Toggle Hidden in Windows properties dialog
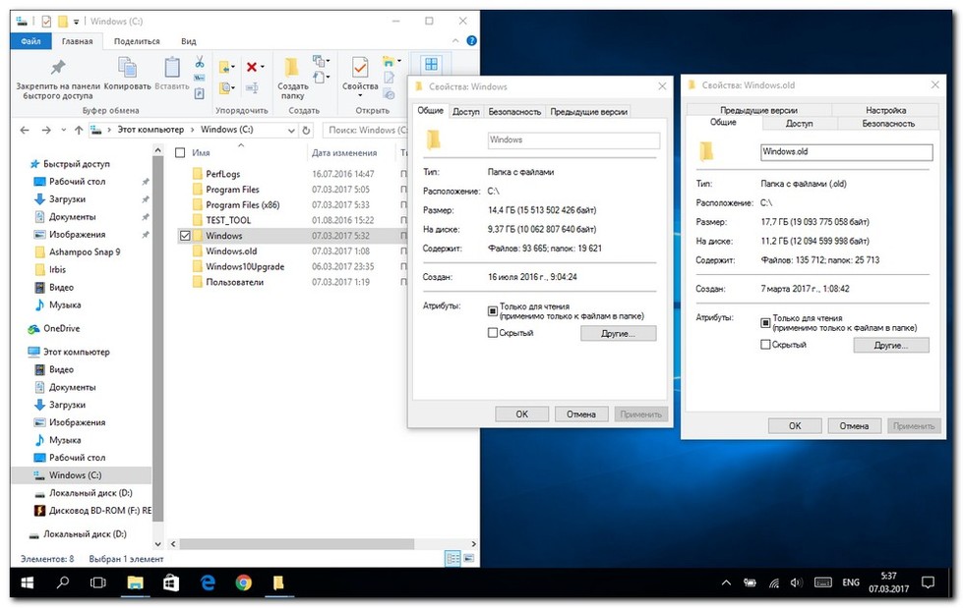 pyautogui.click(x=492, y=333)
